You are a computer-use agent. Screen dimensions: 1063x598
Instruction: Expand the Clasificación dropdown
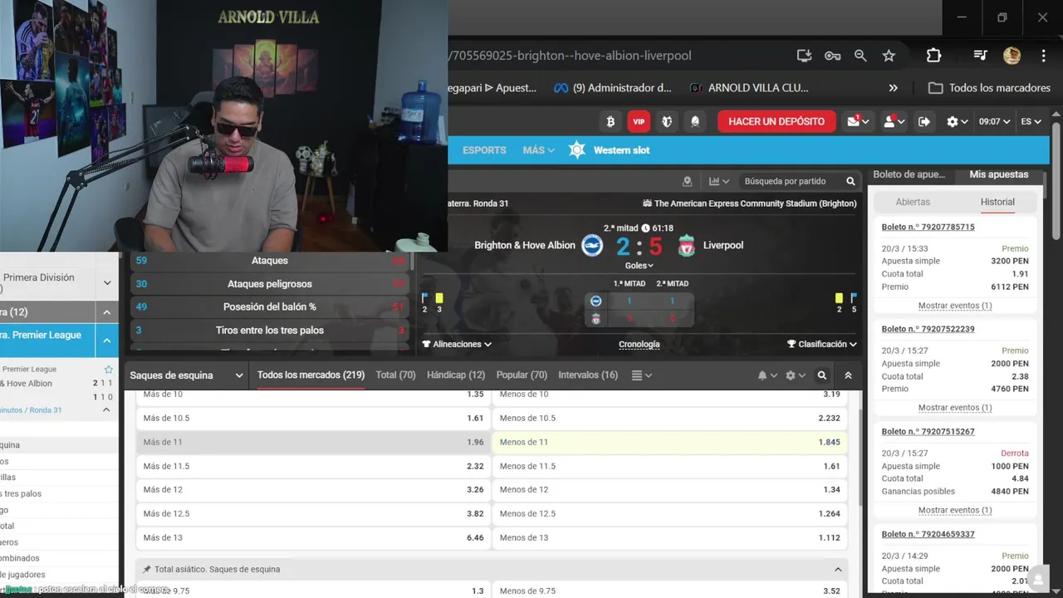822,344
